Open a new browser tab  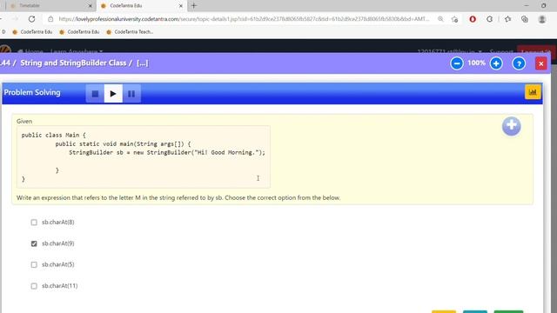point(194,6)
